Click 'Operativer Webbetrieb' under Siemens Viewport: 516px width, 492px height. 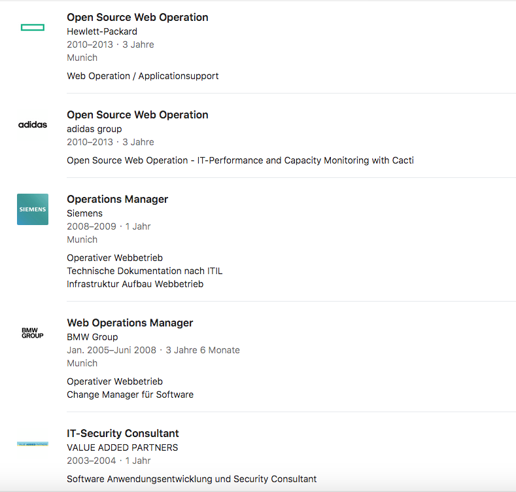(115, 258)
